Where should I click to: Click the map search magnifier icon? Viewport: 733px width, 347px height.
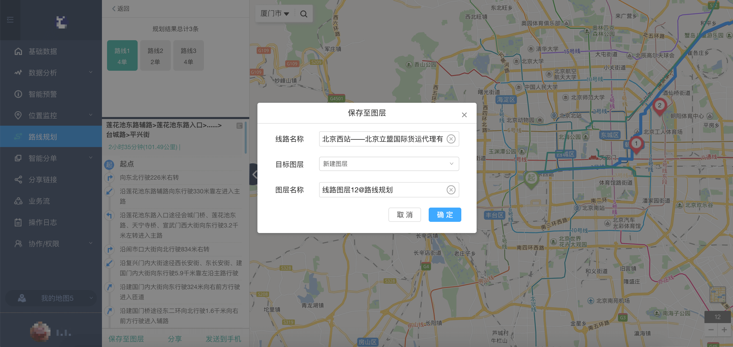click(x=304, y=14)
